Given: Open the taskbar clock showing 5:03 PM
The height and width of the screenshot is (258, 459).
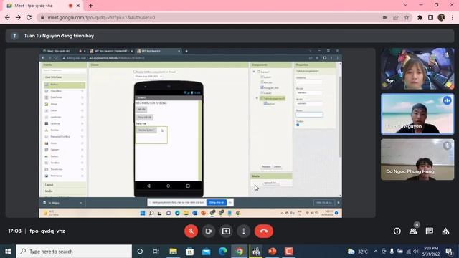Looking at the screenshot, I should click(x=431, y=252).
